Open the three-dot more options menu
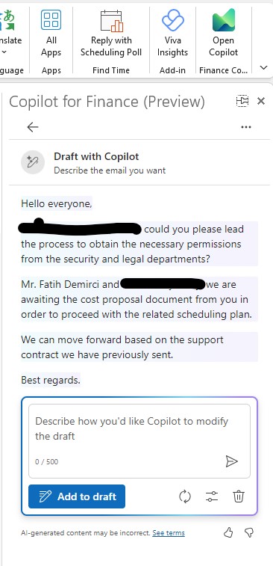 click(246, 127)
